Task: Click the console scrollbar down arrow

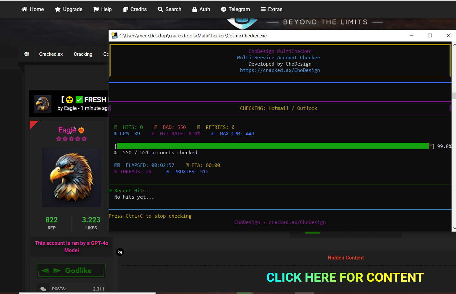Action: pos(454,228)
